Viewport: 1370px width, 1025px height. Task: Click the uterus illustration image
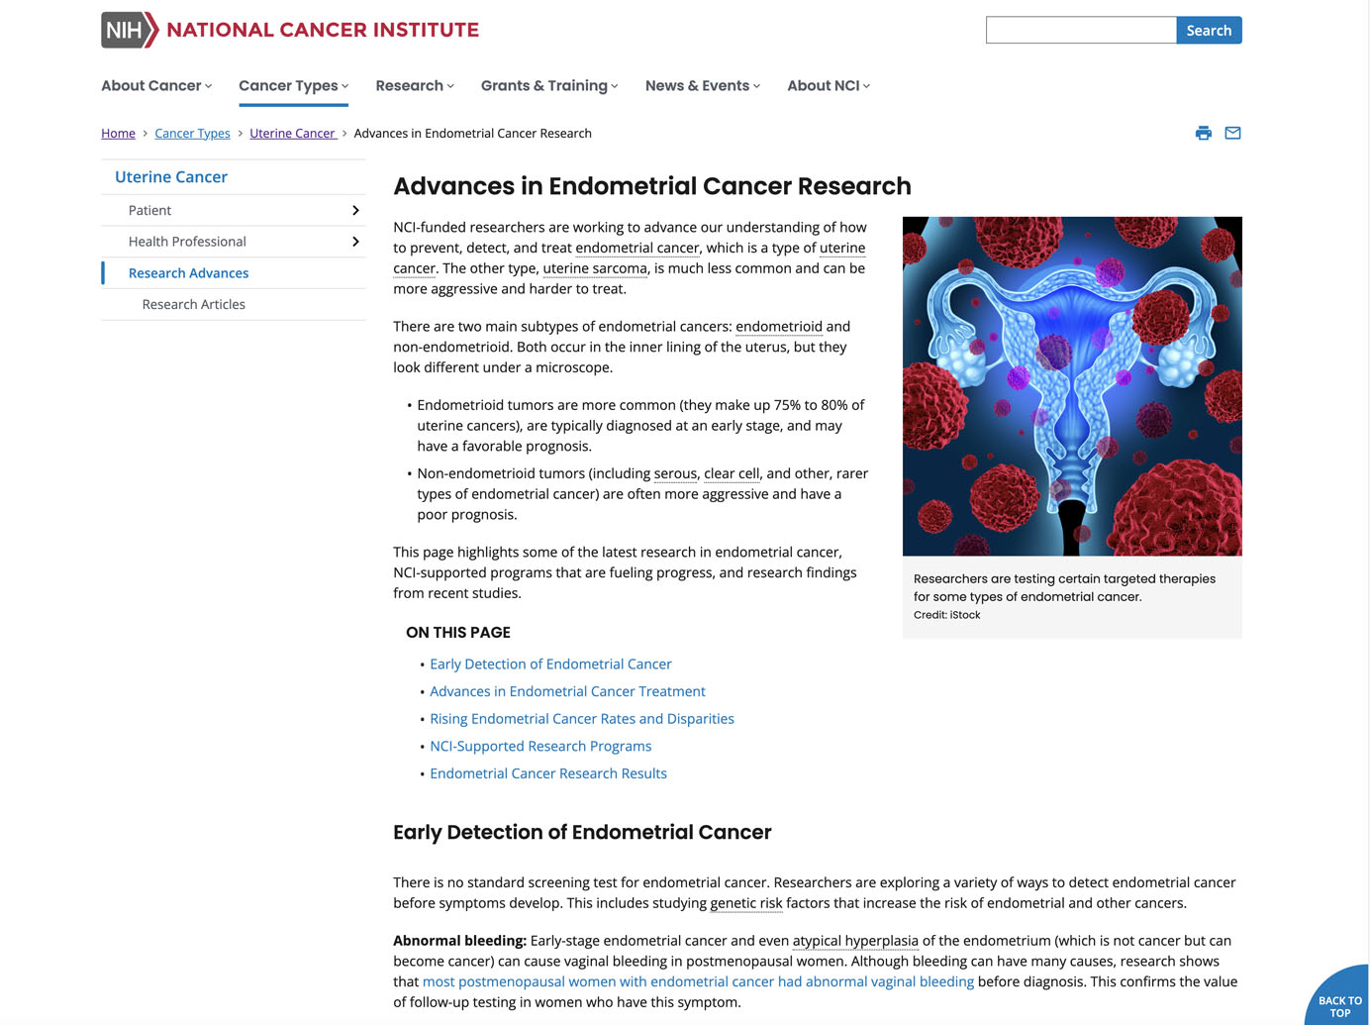[x=1071, y=386]
